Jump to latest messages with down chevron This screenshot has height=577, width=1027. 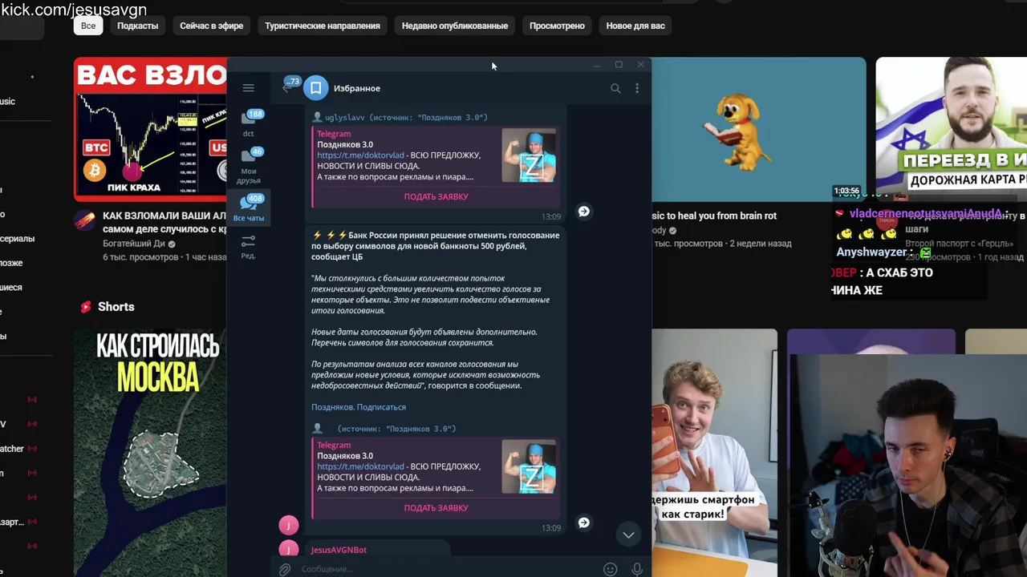(628, 535)
